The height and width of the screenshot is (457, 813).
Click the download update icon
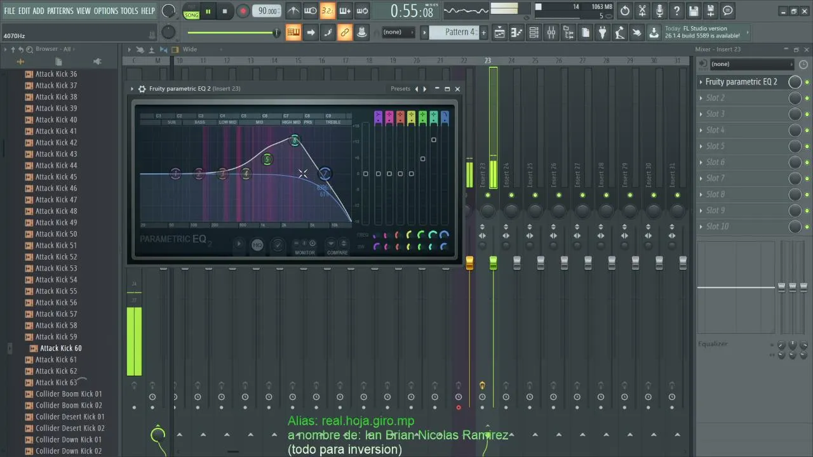point(654,32)
